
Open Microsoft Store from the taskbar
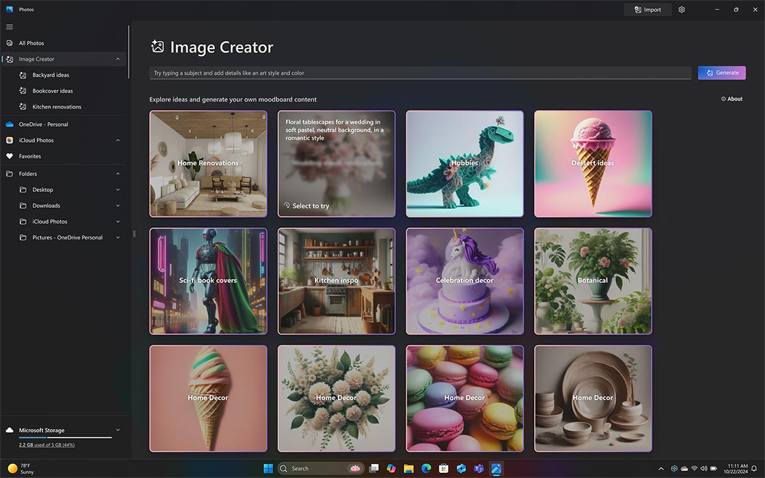coord(444,468)
